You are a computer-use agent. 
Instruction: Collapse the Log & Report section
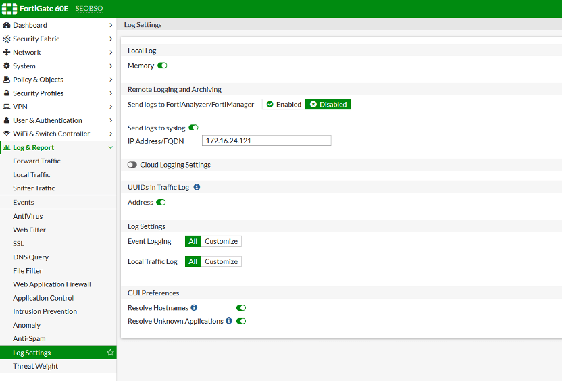click(111, 147)
